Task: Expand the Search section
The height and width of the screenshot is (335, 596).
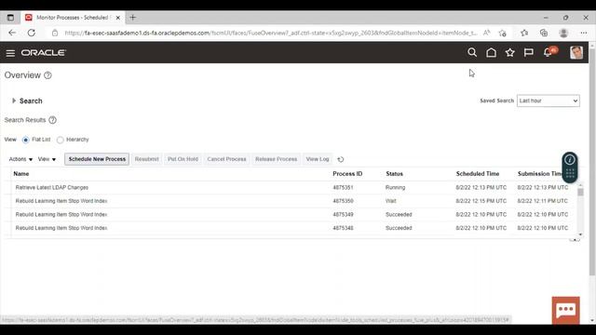Action: pos(14,100)
